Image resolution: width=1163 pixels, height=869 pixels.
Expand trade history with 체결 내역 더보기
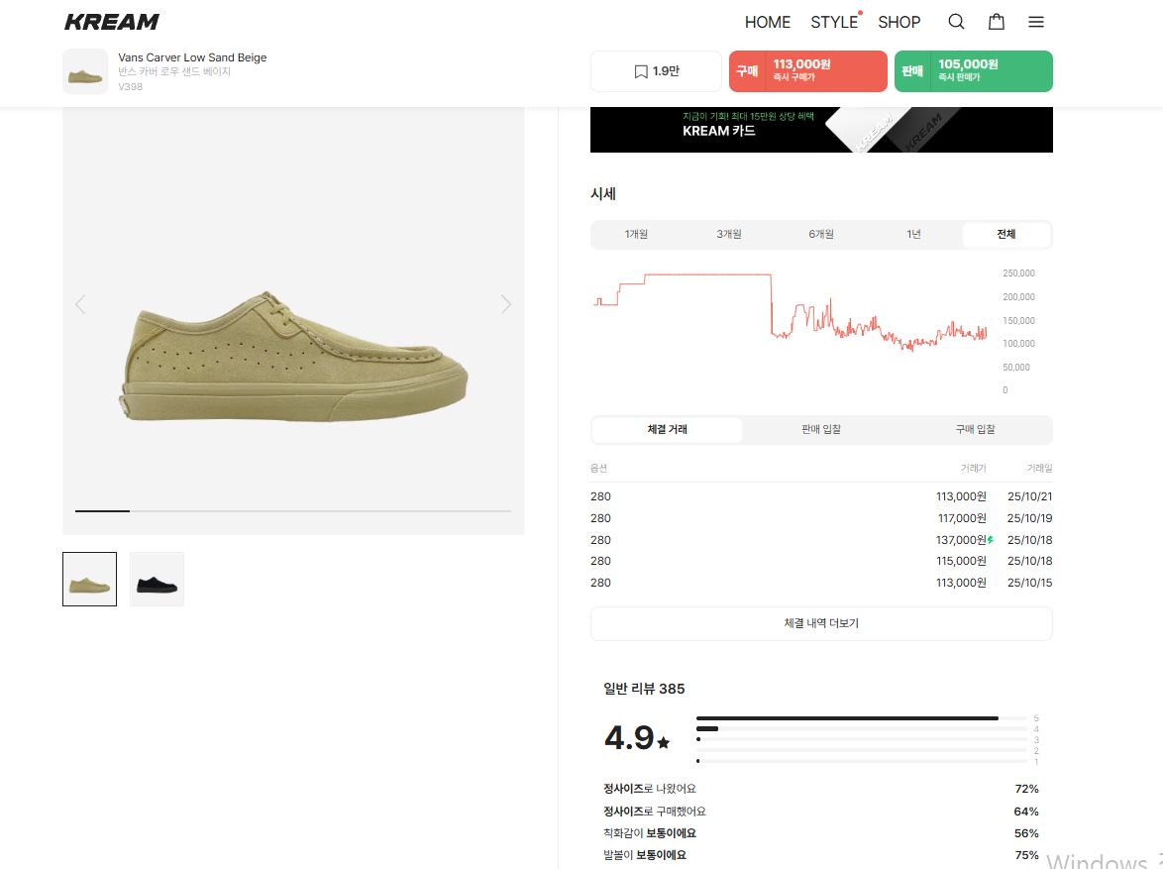[821, 624]
